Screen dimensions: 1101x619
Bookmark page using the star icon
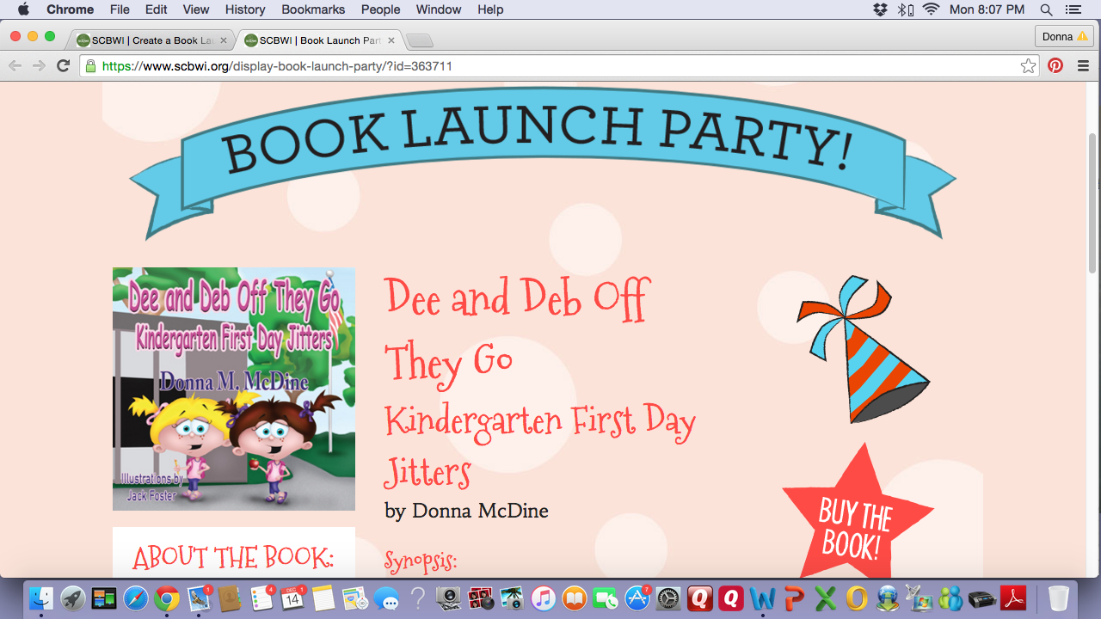(1028, 66)
